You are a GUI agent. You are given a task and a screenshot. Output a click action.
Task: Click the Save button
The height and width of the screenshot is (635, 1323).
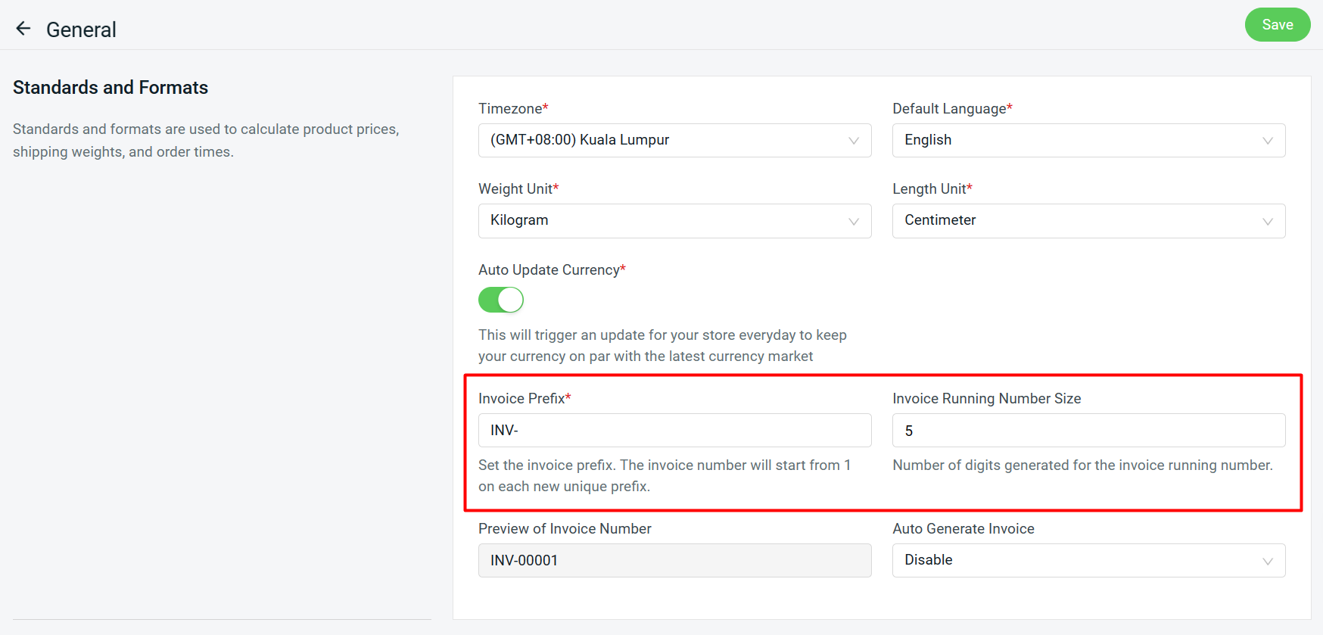pyautogui.click(x=1278, y=24)
